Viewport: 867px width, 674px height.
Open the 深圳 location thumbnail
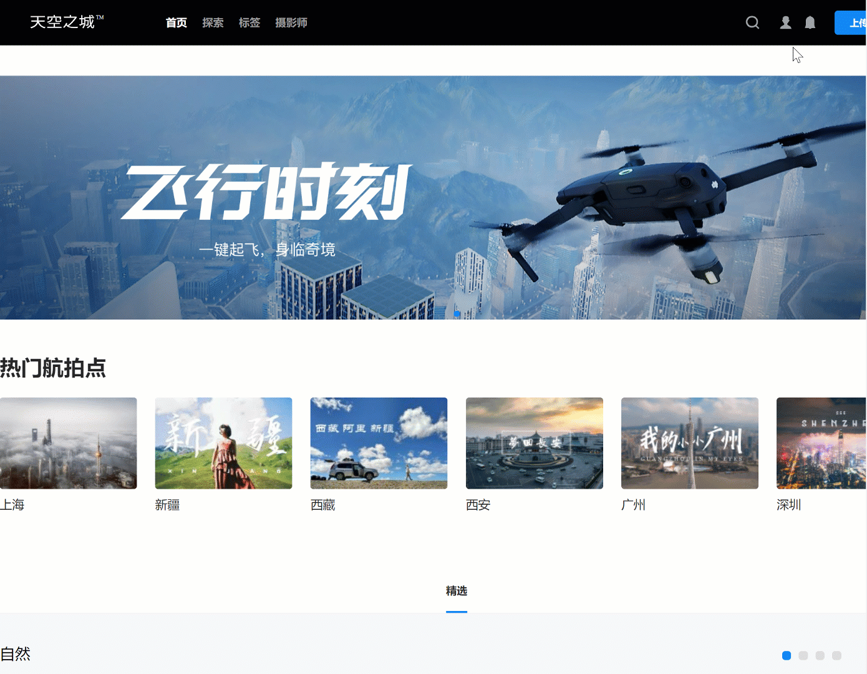[821, 443]
